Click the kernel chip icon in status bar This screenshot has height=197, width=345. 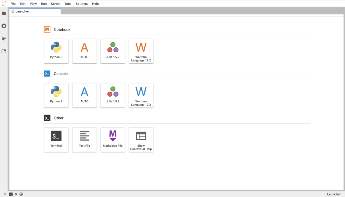tap(21, 194)
